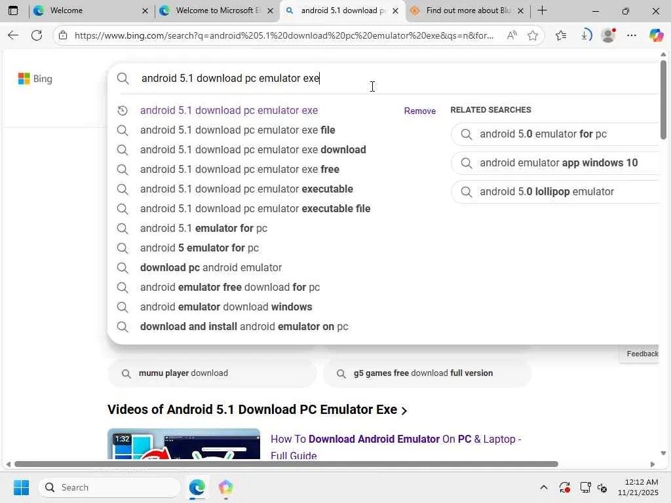Show hidden system tray icons chevron
Viewport: 671px width, 503px height.
click(x=543, y=487)
